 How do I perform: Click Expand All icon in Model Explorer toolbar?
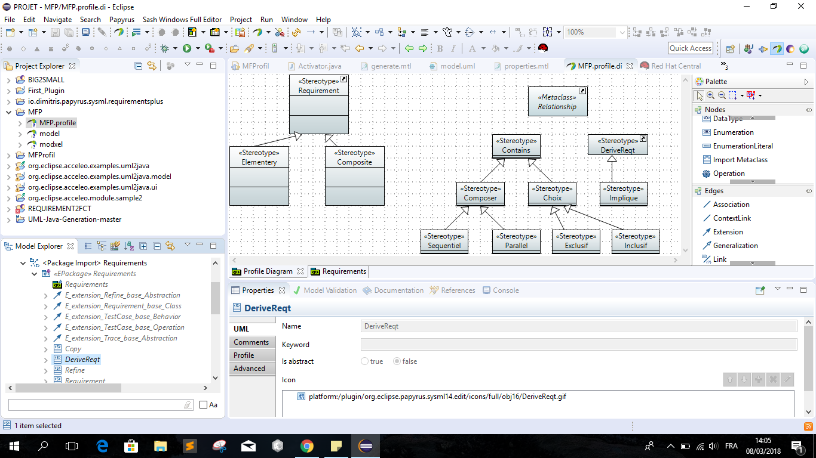(143, 246)
